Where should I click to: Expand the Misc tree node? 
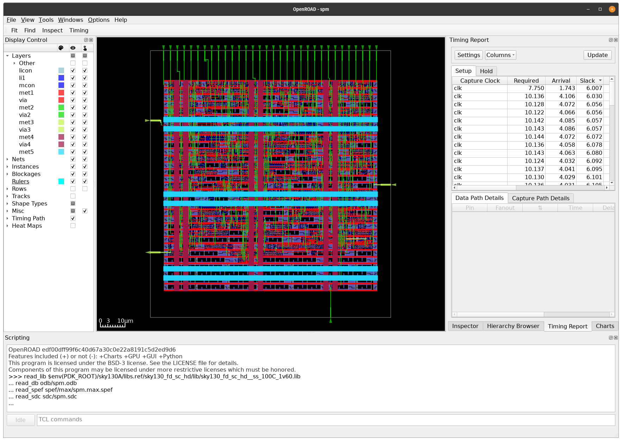[7, 211]
